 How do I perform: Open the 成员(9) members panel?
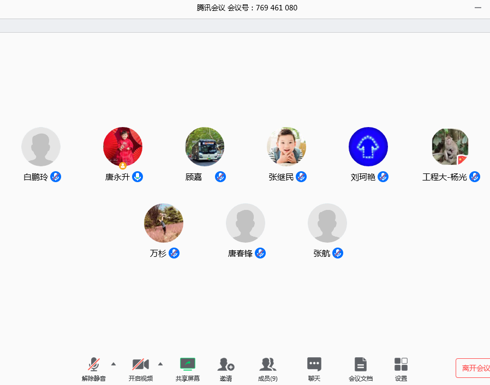click(267, 364)
